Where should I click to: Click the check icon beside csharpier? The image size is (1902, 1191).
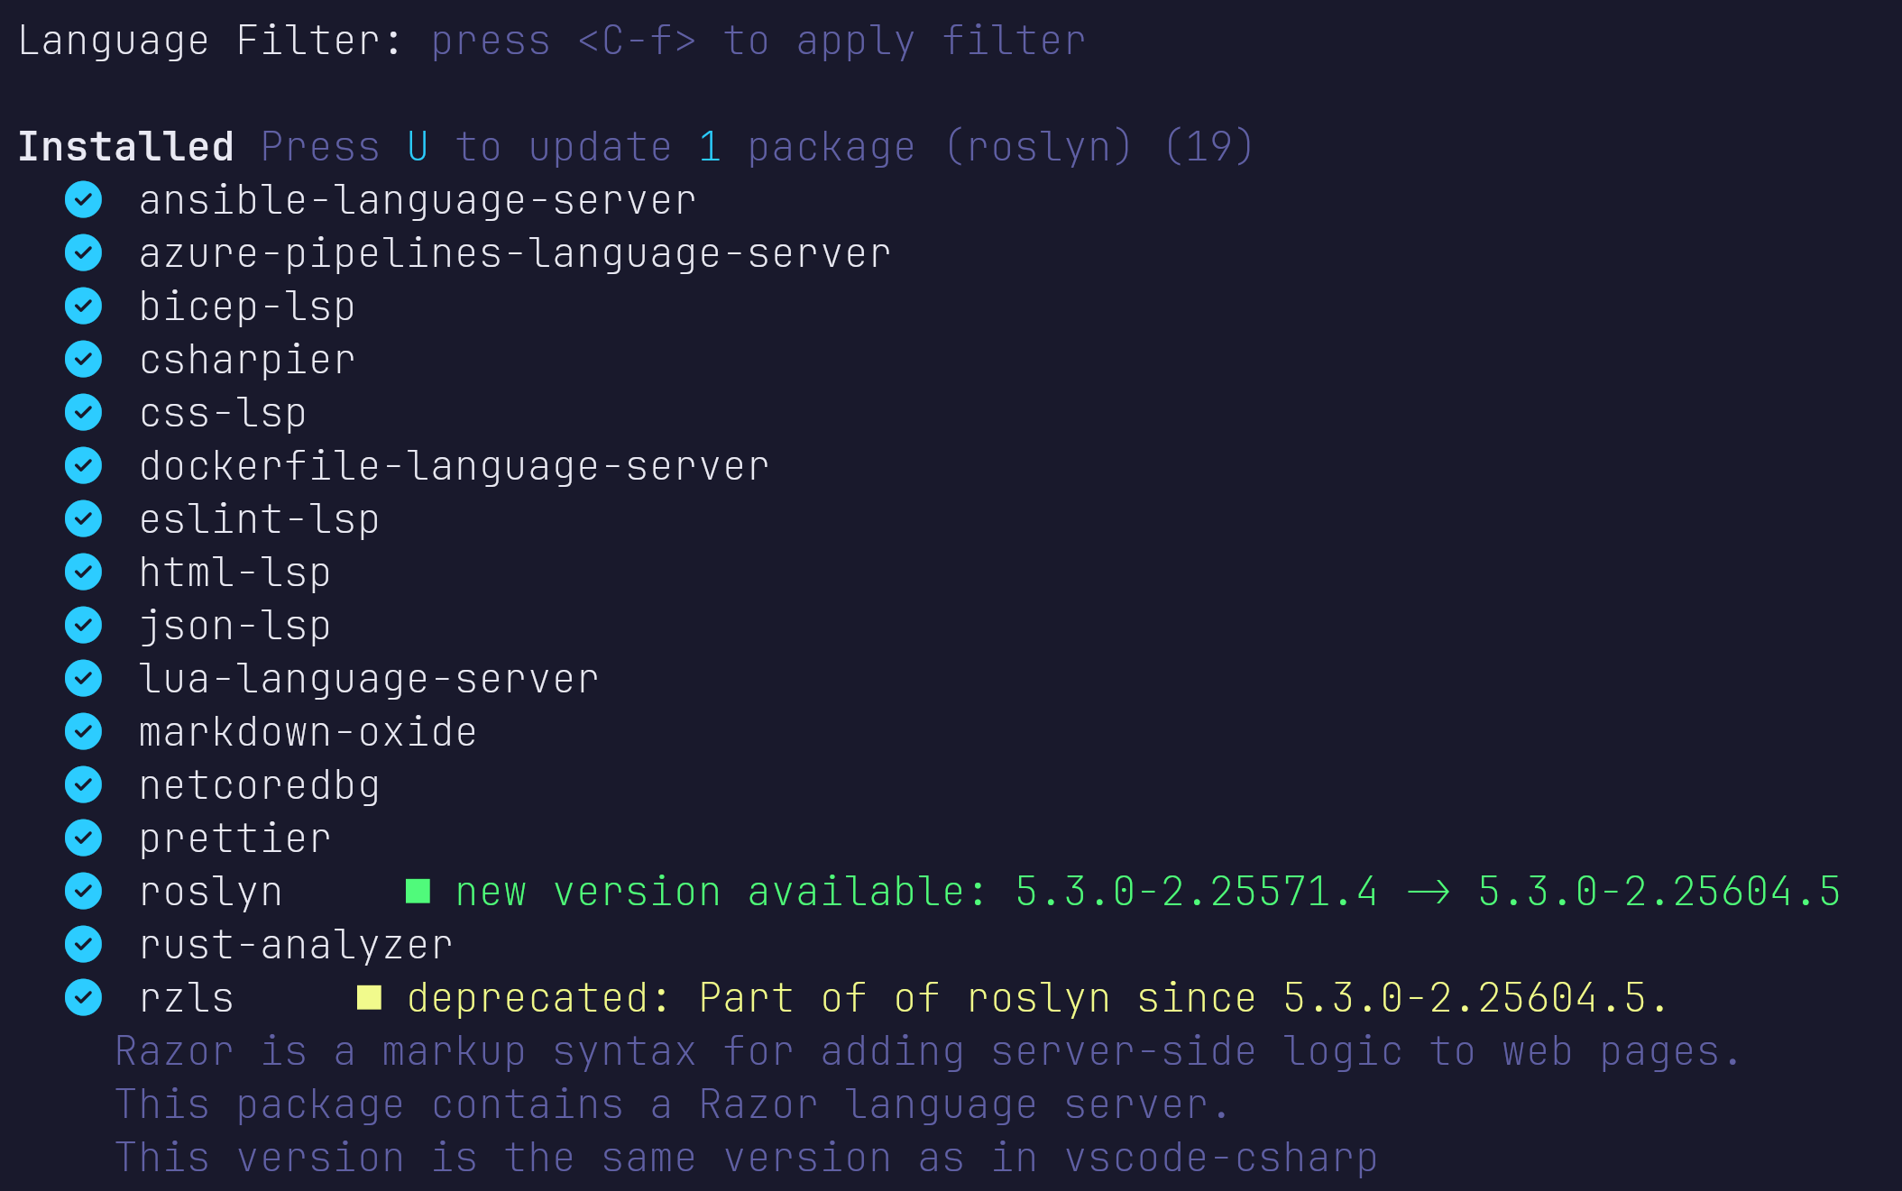tap(84, 360)
